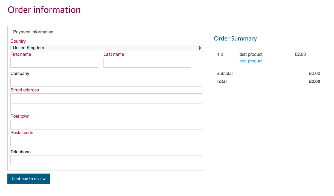Click the Order information page title
334x196 pixels.
44,10
